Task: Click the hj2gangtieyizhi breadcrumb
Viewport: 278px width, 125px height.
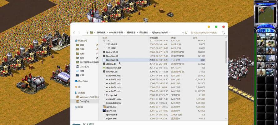Action: tap(160, 32)
